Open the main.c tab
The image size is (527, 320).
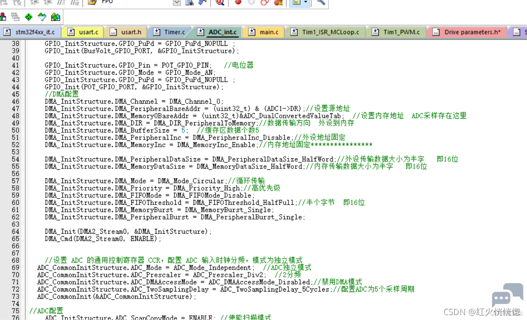coord(264,32)
